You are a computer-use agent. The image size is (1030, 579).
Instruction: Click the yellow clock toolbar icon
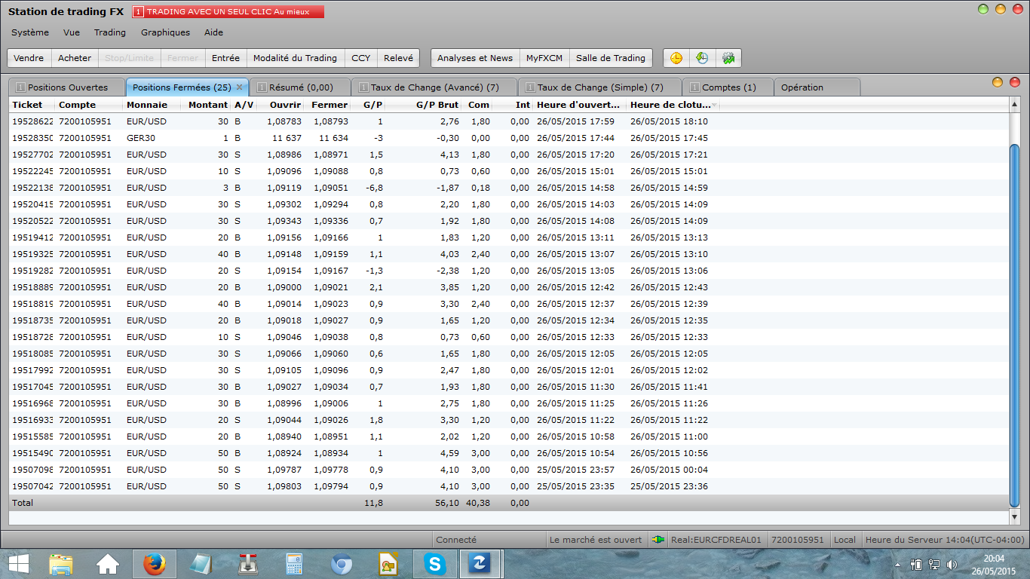pos(676,58)
